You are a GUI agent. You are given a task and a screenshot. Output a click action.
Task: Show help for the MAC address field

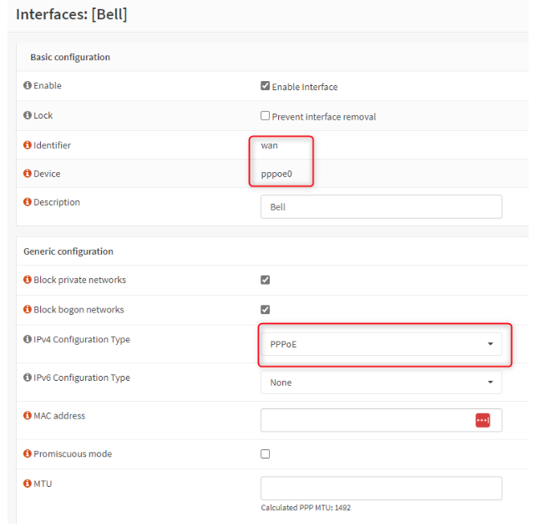click(x=28, y=416)
